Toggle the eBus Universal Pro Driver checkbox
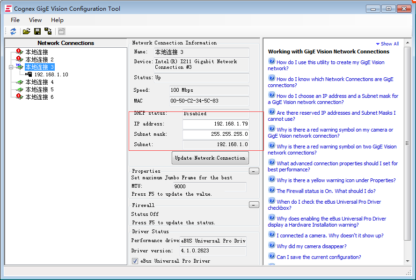416x280 pixels. 135,261
